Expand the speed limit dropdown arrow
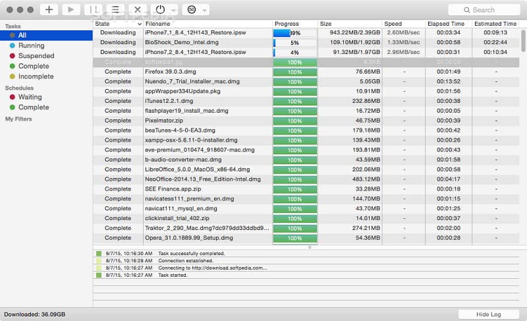The width and height of the screenshot is (527, 321). (204, 11)
